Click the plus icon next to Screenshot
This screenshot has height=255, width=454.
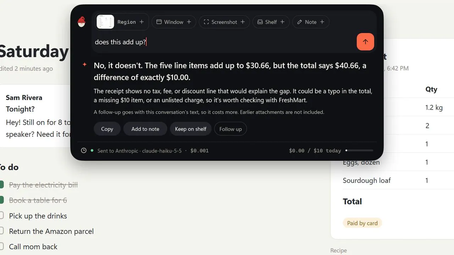click(x=243, y=22)
